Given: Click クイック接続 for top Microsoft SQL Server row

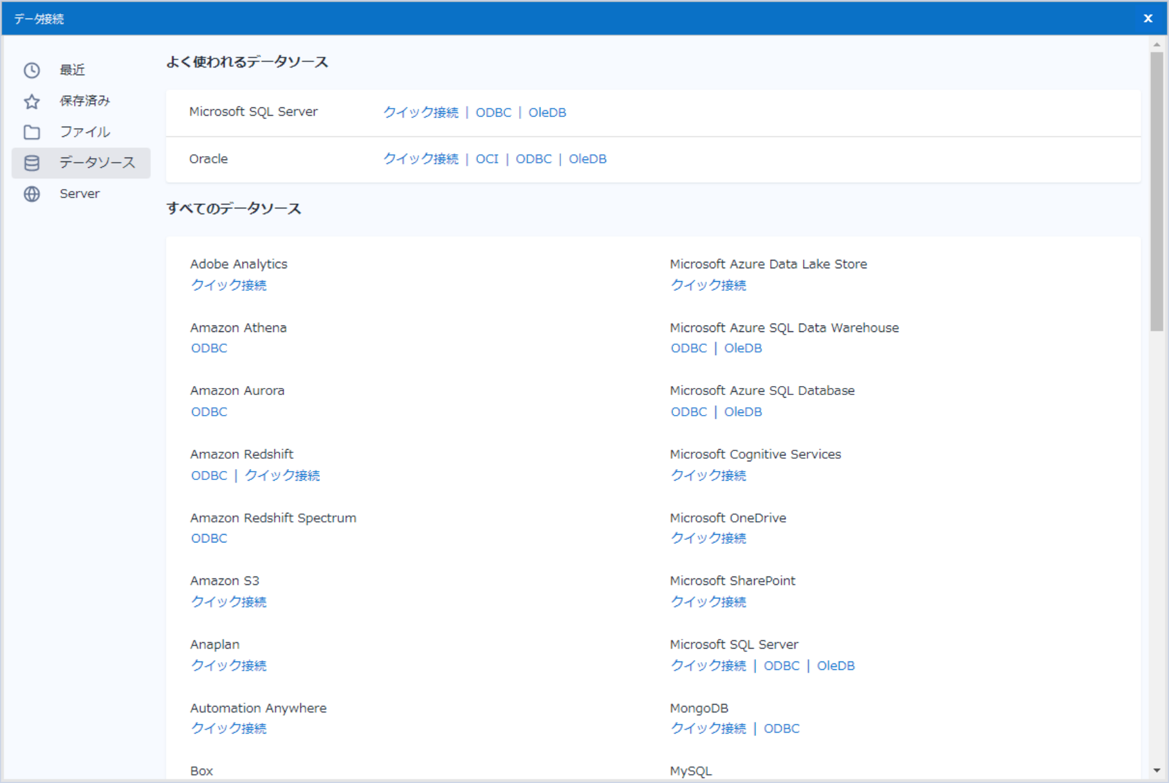Looking at the screenshot, I should (421, 113).
